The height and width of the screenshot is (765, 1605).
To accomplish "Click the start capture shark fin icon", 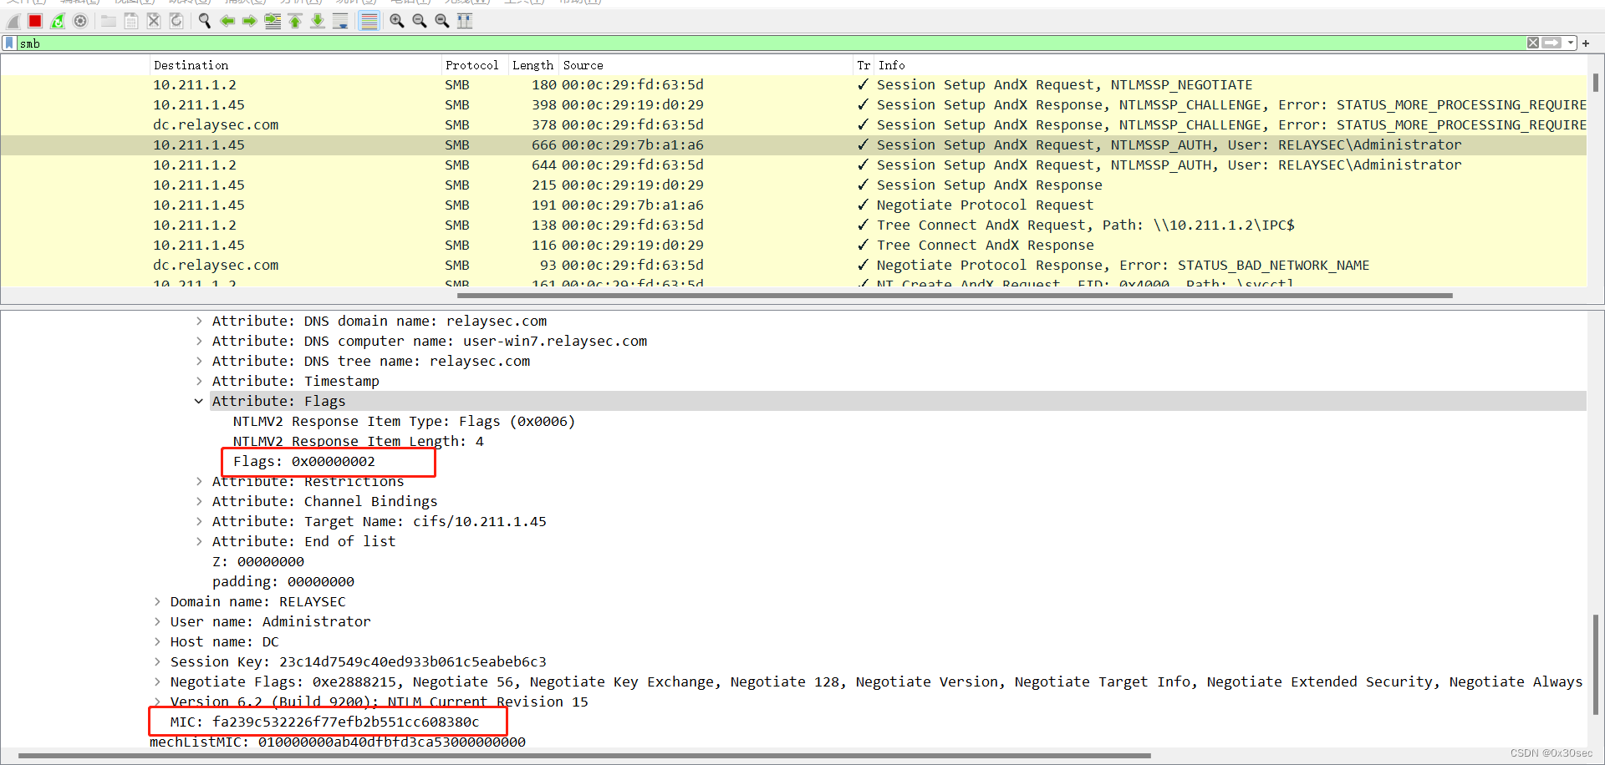I will pyautogui.click(x=13, y=21).
